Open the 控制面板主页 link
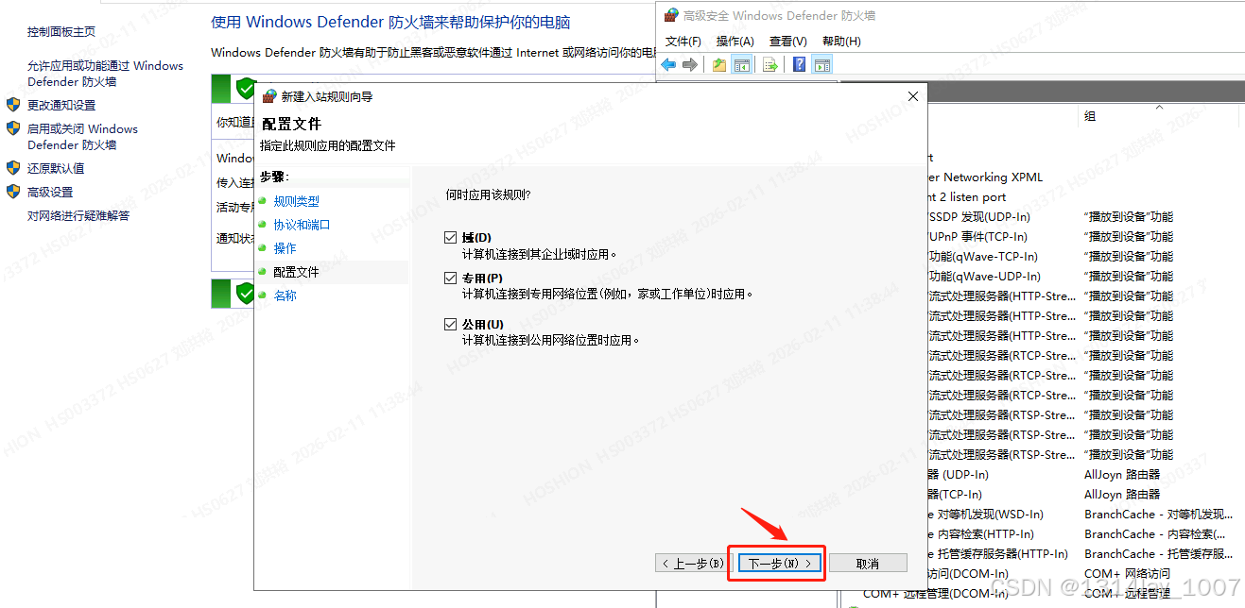 tap(61, 31)
